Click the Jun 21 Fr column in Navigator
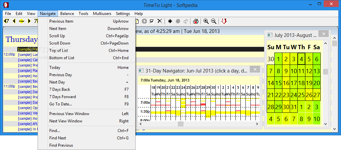 168,102
